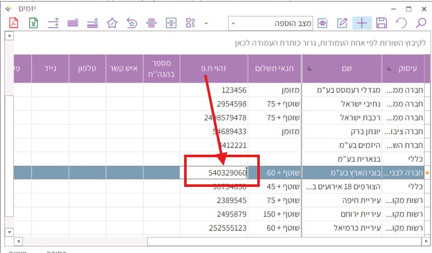Image resolution: width=432 pixels, height=253 pixels.
Task: Click the pencil edit icon
Action: point(342,23)
